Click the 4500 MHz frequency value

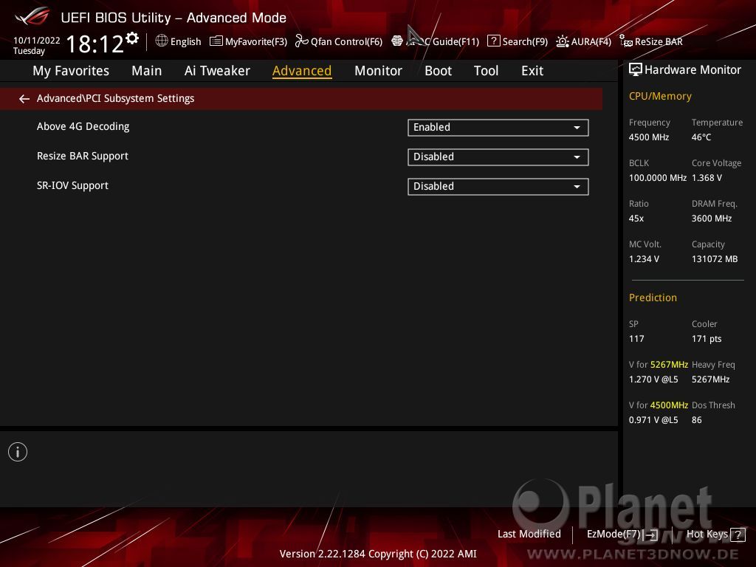649,137
